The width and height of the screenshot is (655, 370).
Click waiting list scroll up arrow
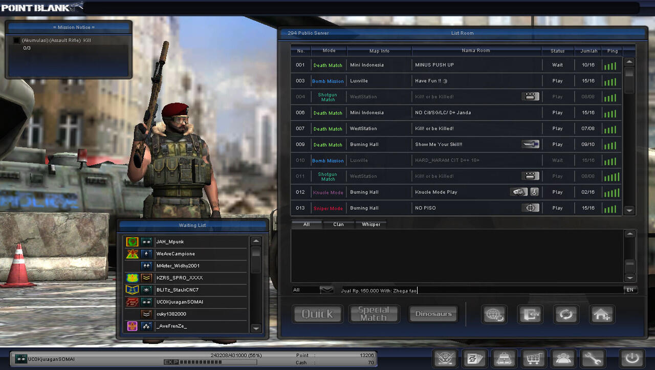coord(256,241)
